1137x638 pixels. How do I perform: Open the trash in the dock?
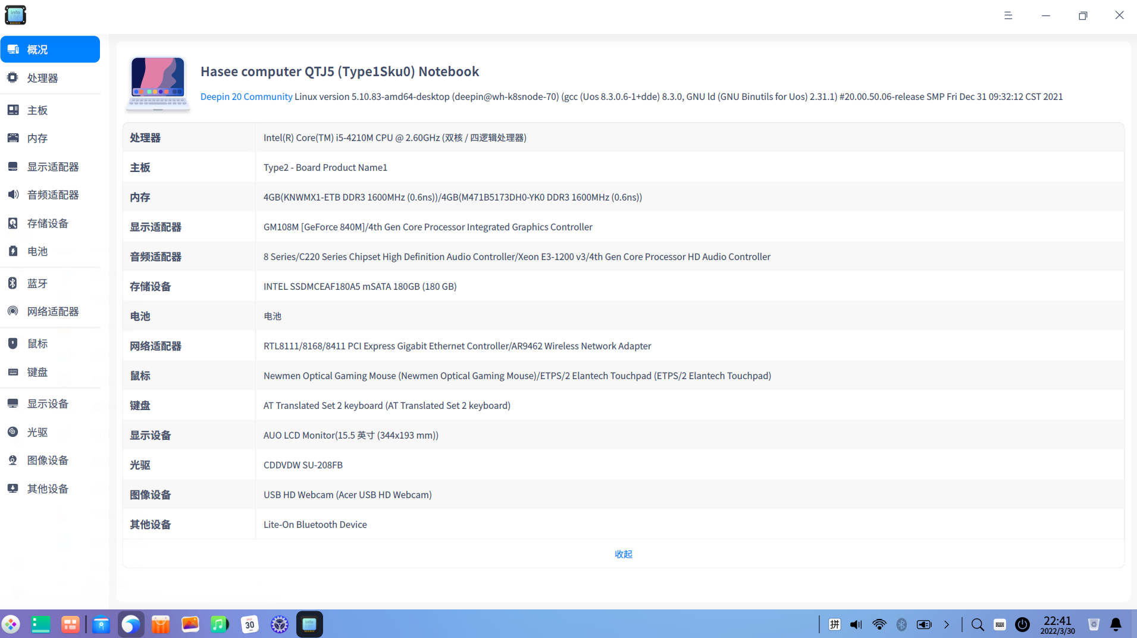click(1094, 624)
